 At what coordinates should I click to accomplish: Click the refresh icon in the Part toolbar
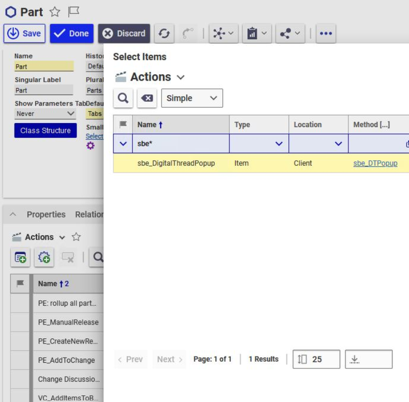click(164, 34)
